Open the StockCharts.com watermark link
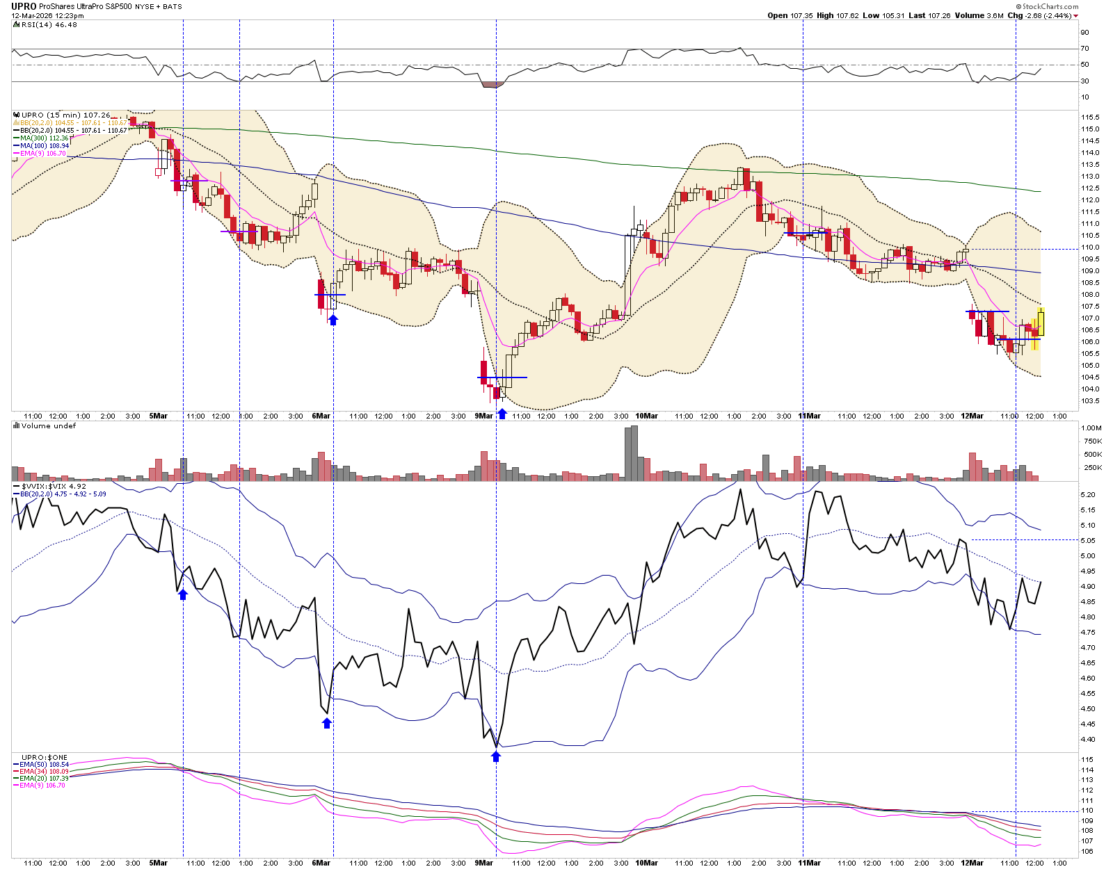Image resolution: width=1113 pixels, height=869 pixels. (x=1048, y=6)
